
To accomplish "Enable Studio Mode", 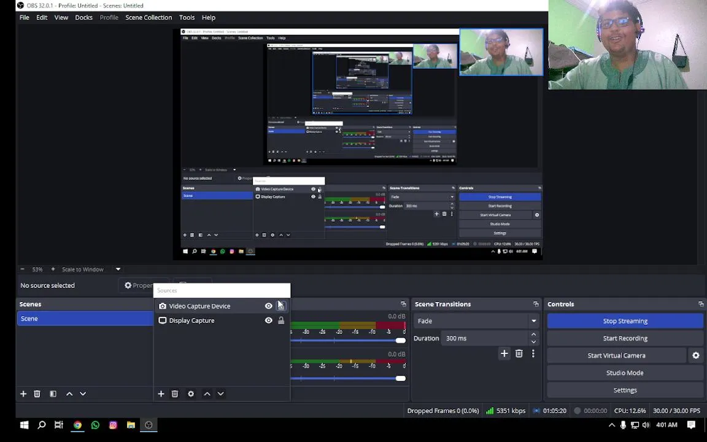I will [x=625, y=373].
